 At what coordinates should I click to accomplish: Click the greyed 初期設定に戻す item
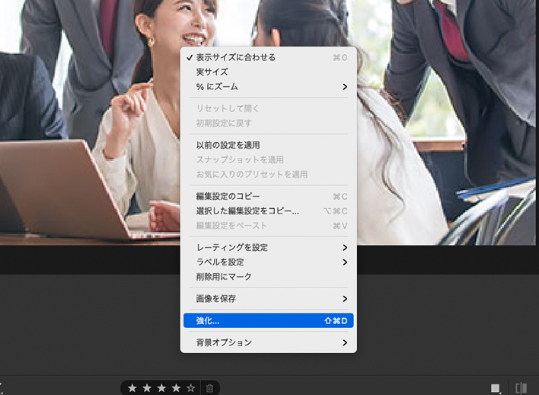pyautogui.click(x=269, y=123)
